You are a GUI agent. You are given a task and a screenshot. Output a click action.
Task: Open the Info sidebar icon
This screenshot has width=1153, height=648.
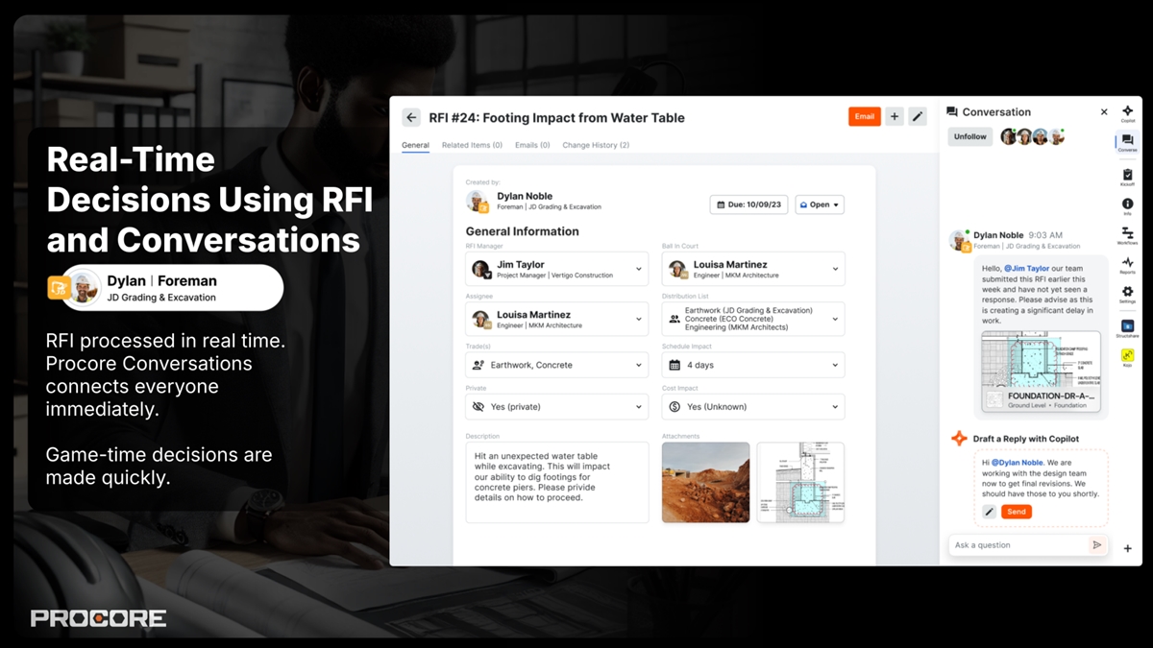click(x=1127, y=205)
